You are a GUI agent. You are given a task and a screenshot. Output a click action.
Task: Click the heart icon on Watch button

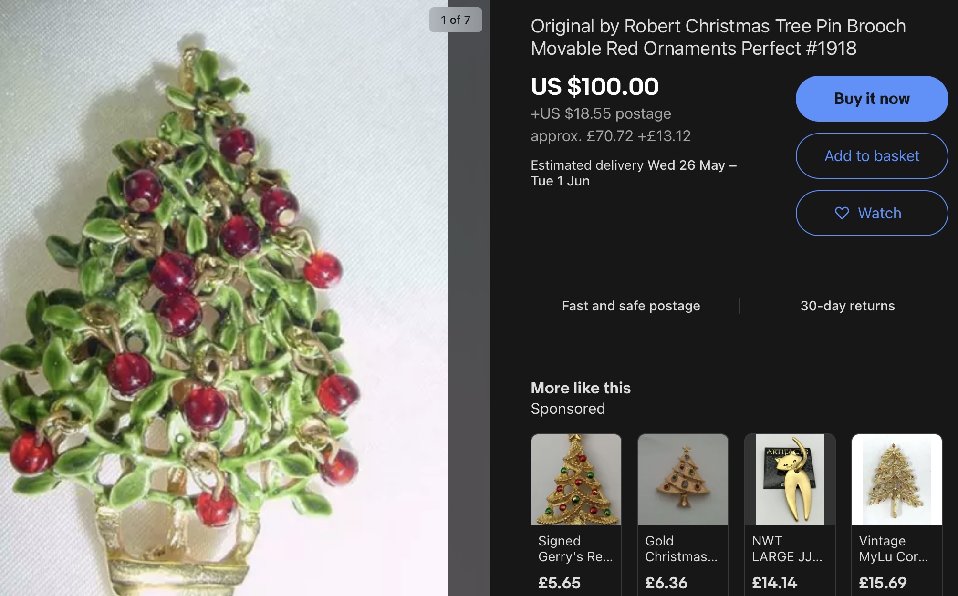[842, 213]
